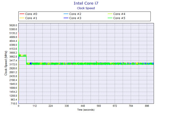
Task: Click the 5380.6 y-axis value
Action: tap(13, 29)
